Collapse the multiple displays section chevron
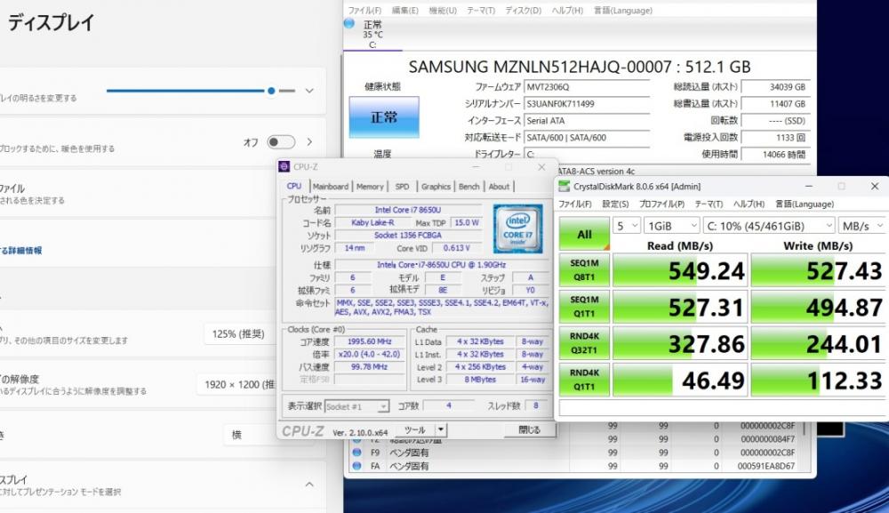Viewport: 889px width, 513px height. [309, 484]
